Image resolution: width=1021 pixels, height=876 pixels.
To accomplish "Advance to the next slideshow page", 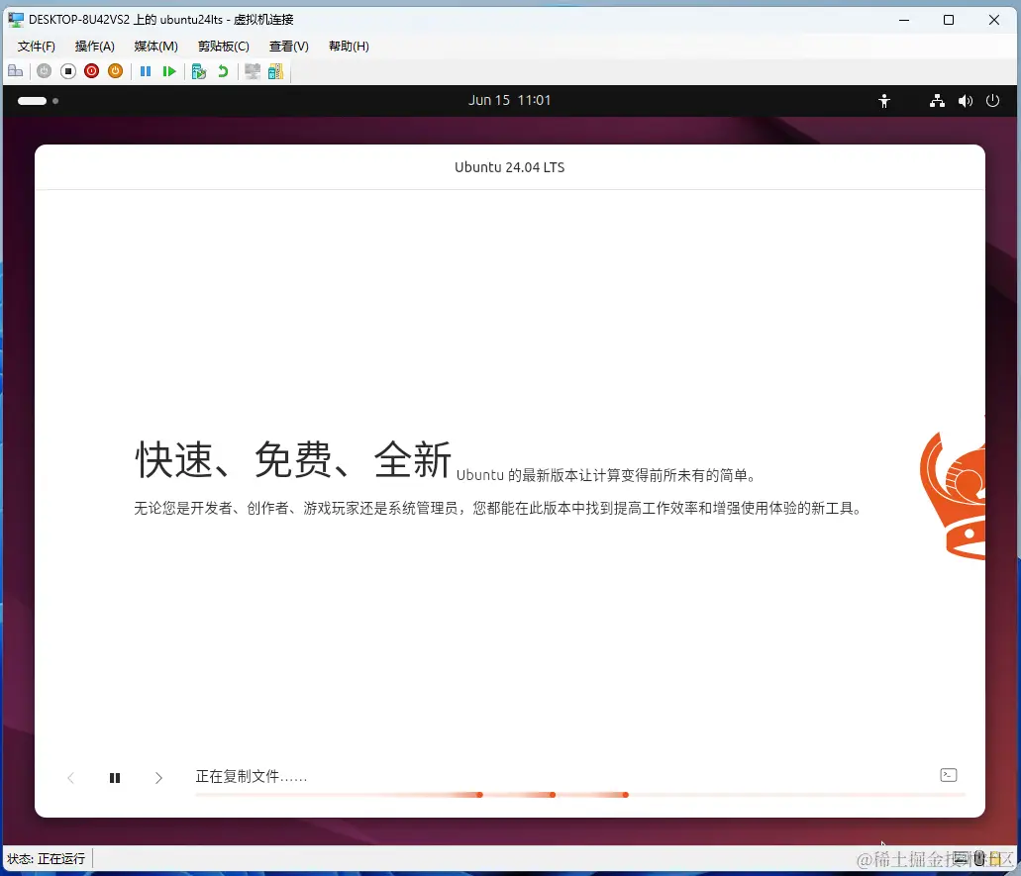I will tap(158, 777).
